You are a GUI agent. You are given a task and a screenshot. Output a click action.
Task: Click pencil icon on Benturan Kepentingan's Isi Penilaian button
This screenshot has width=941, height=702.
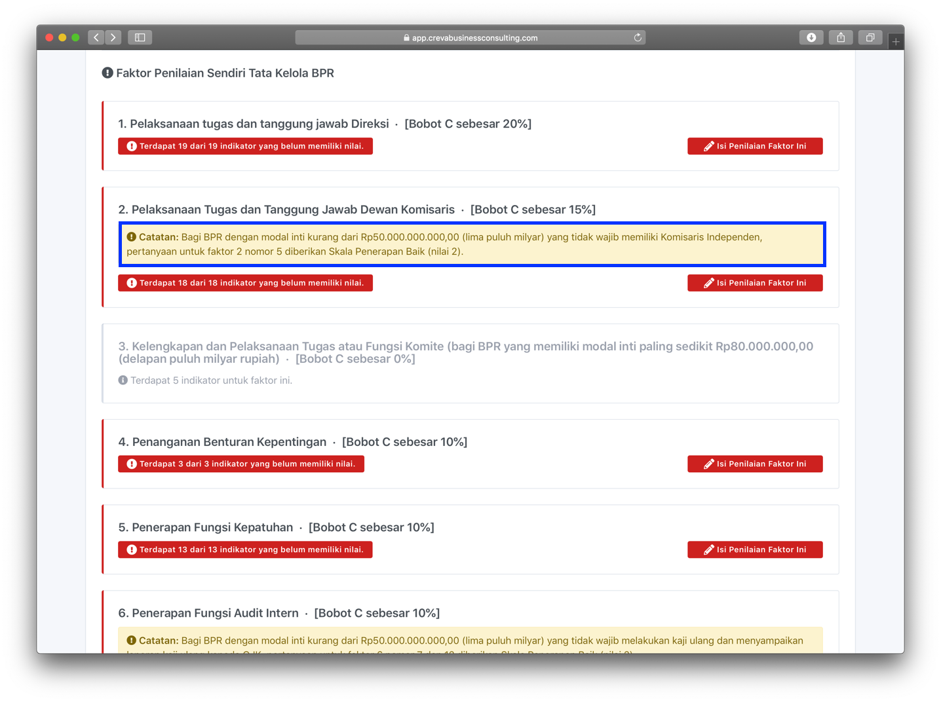(x=708, y=464)
